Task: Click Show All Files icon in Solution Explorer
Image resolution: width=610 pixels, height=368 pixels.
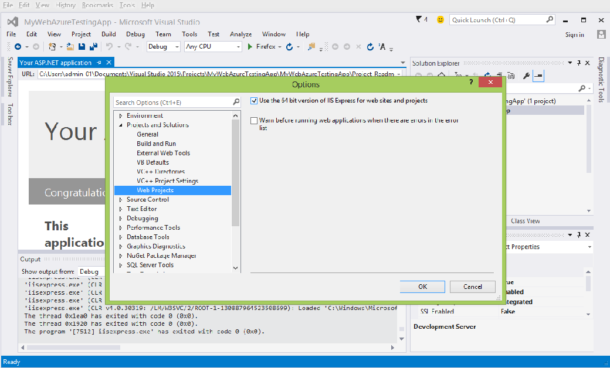Action: click(511, 76)
